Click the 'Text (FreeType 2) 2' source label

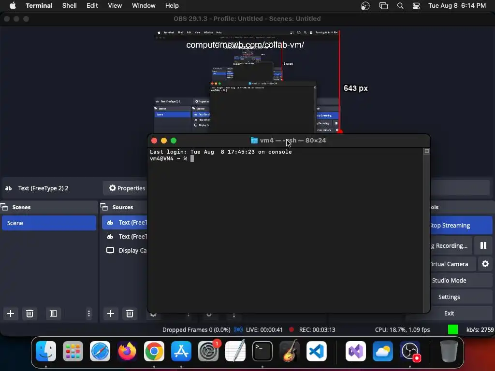43,188
